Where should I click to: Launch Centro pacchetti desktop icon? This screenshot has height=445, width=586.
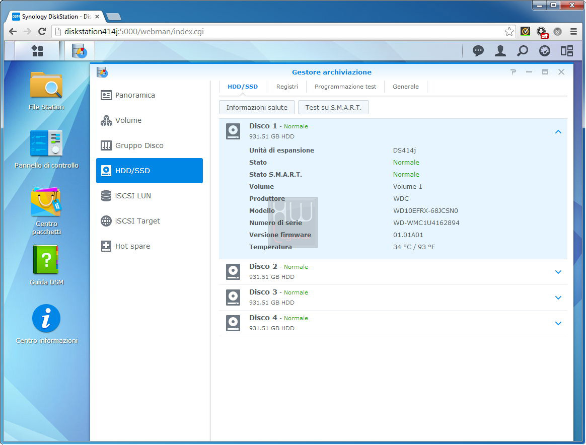click(46, 202)
